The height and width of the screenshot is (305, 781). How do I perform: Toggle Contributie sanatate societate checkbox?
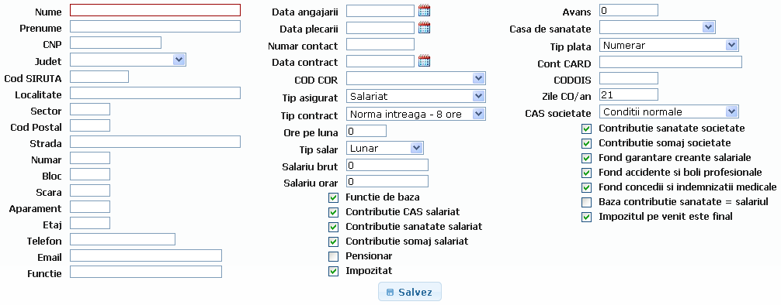(x=587, y=129)
